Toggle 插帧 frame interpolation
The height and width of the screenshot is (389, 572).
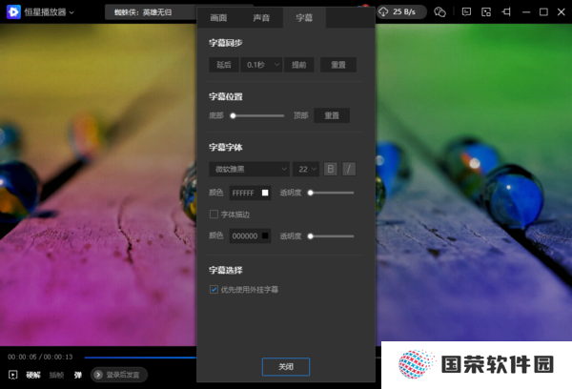(56, 375)
